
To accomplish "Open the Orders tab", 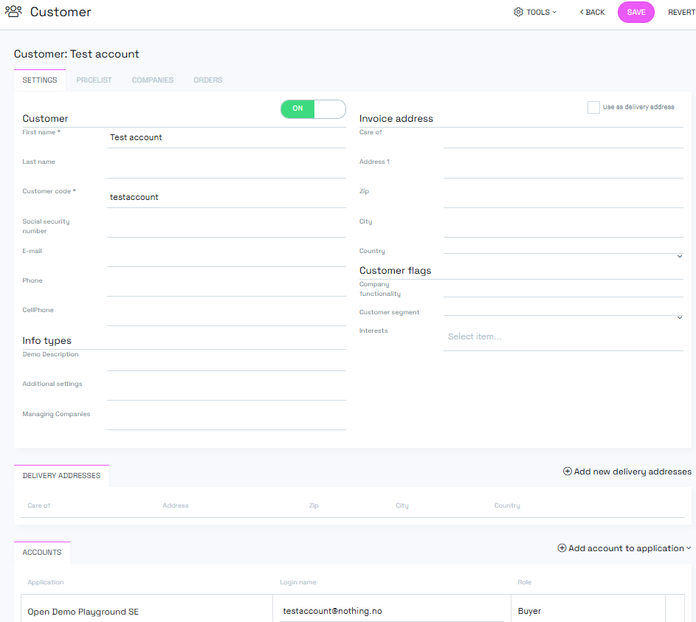I will coord(207,80).
